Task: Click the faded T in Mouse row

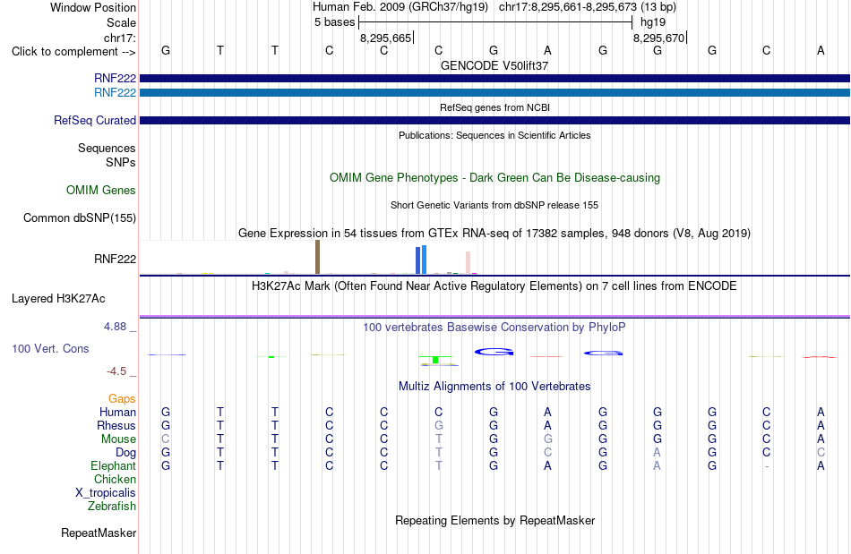Action: coord(439,439)
